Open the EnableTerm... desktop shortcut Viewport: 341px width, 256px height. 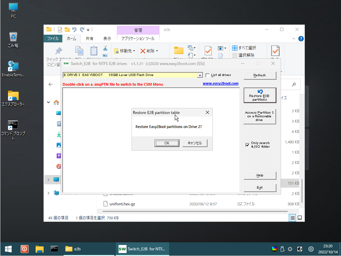13,69
